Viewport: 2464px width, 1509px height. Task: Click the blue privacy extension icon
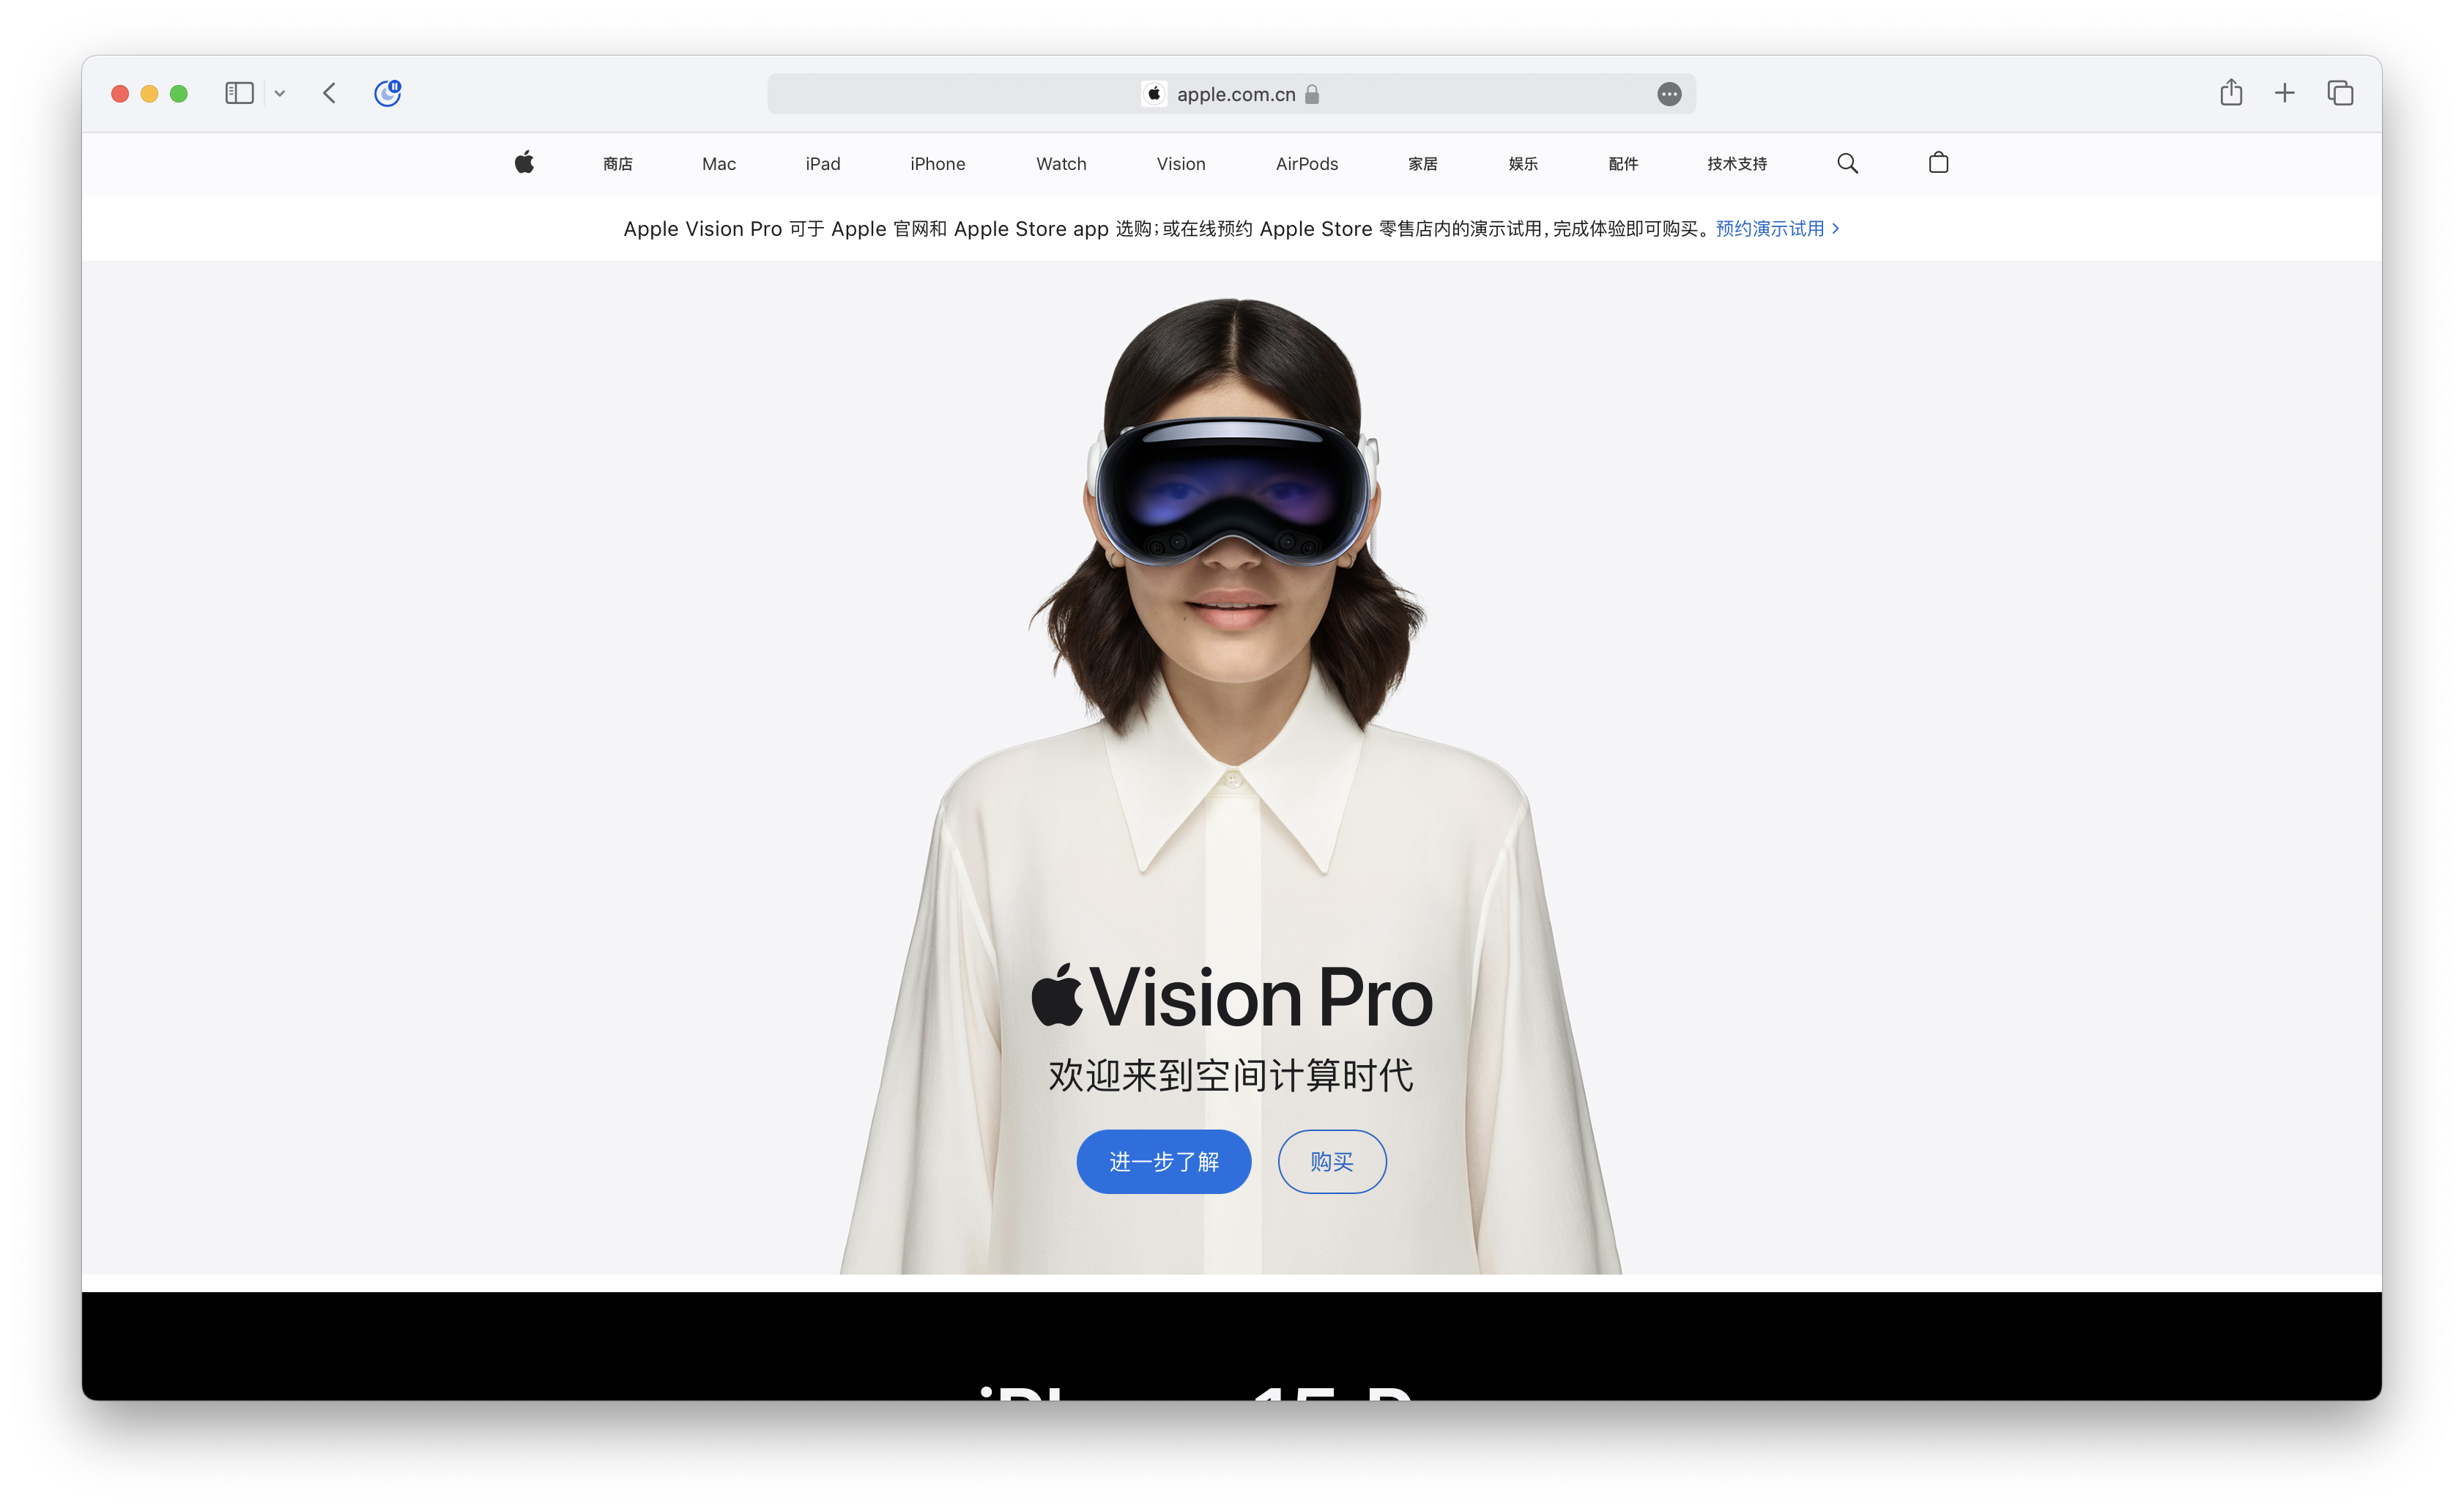tap(387, 93)
